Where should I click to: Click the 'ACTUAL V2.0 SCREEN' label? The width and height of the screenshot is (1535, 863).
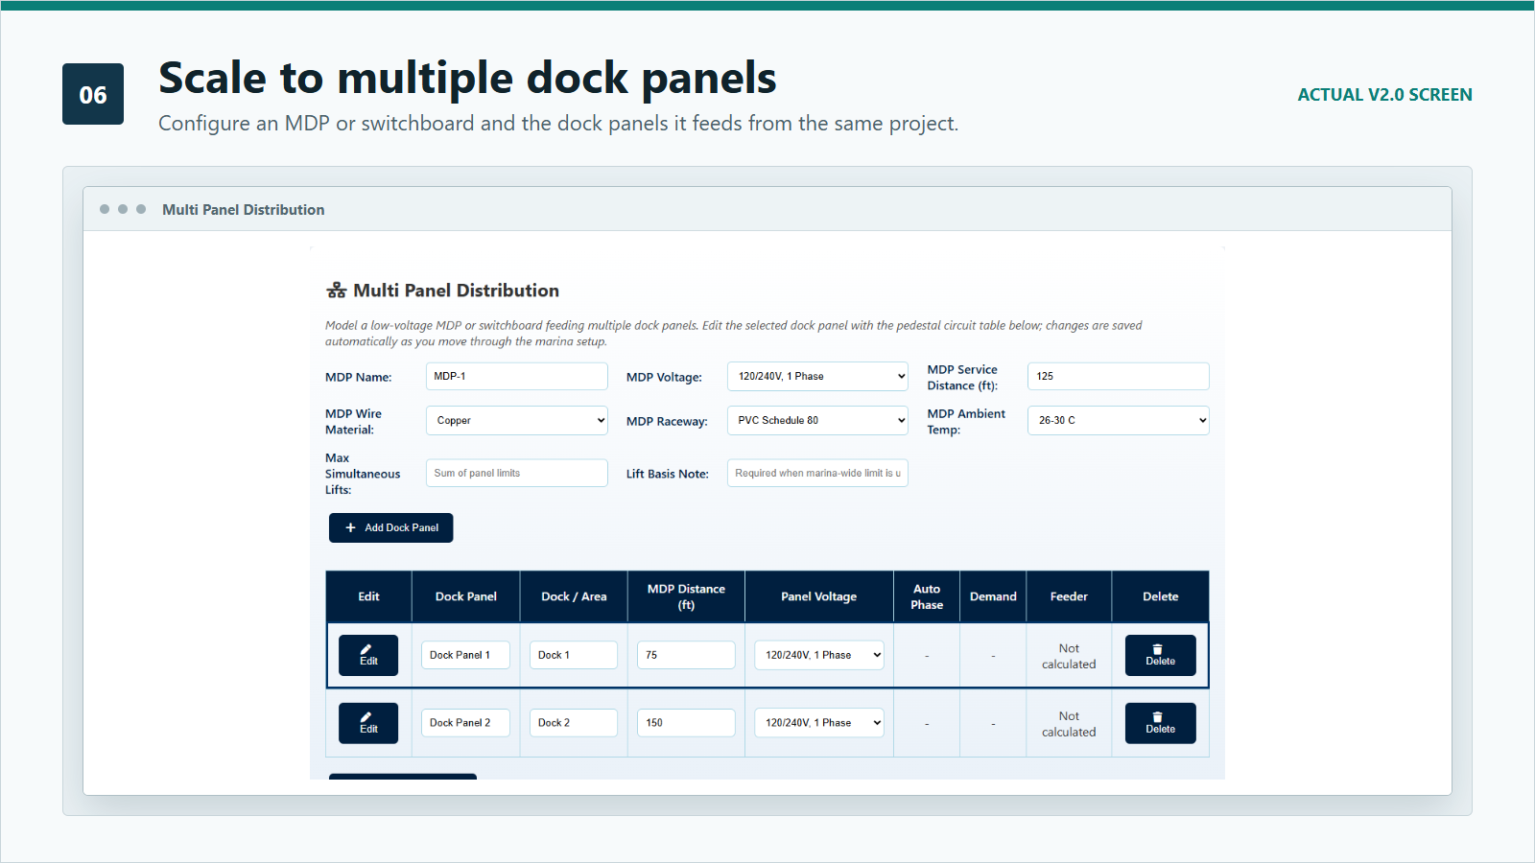[1384, 95]
